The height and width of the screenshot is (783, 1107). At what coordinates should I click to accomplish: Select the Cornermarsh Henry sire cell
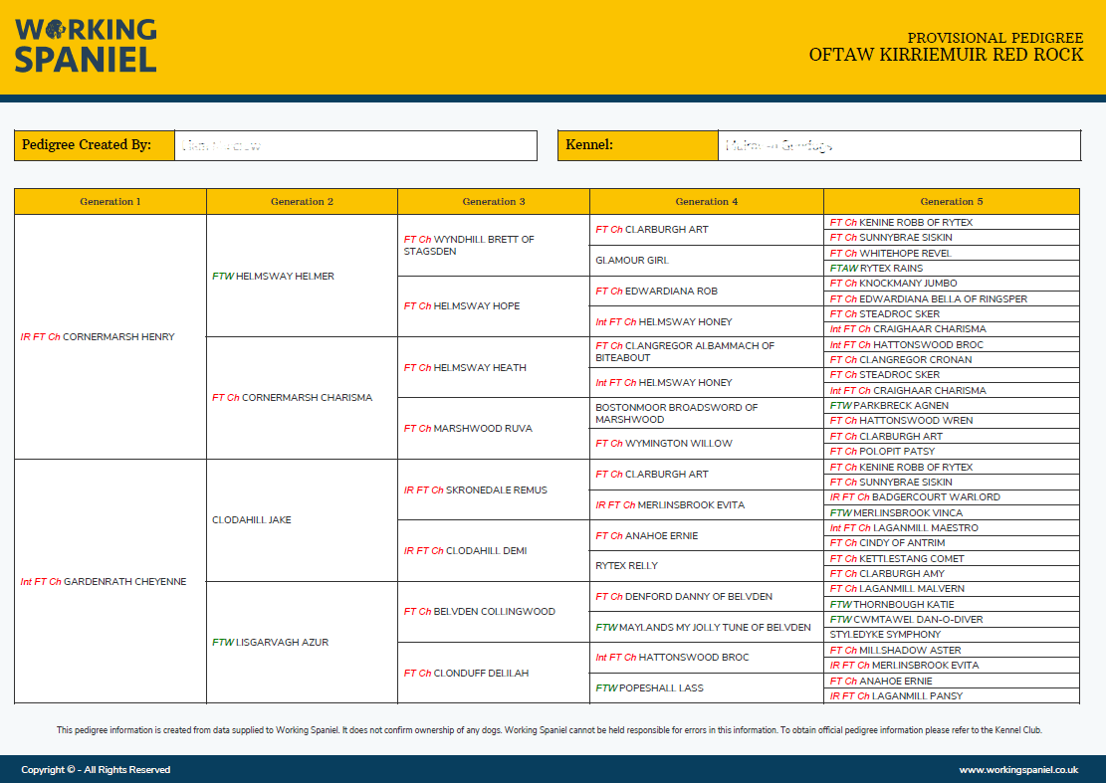98,337
